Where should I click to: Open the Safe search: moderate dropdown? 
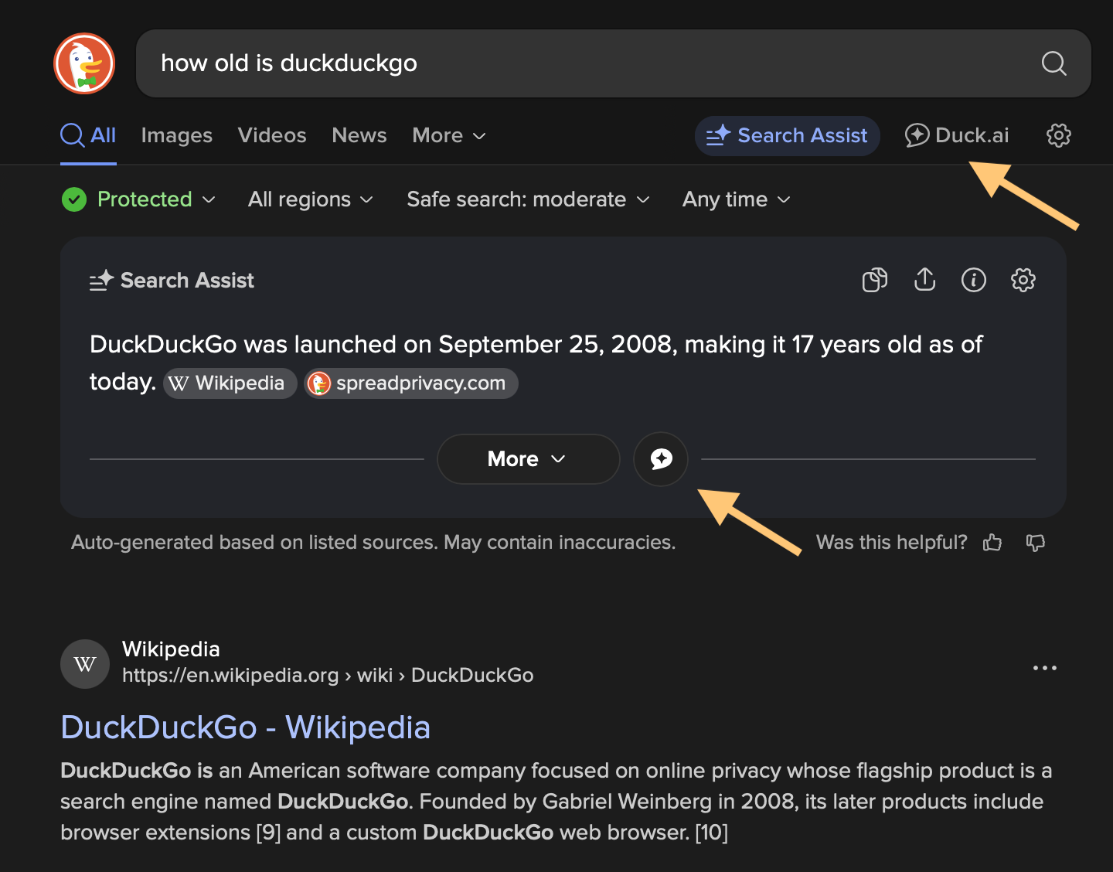[528, 199]
